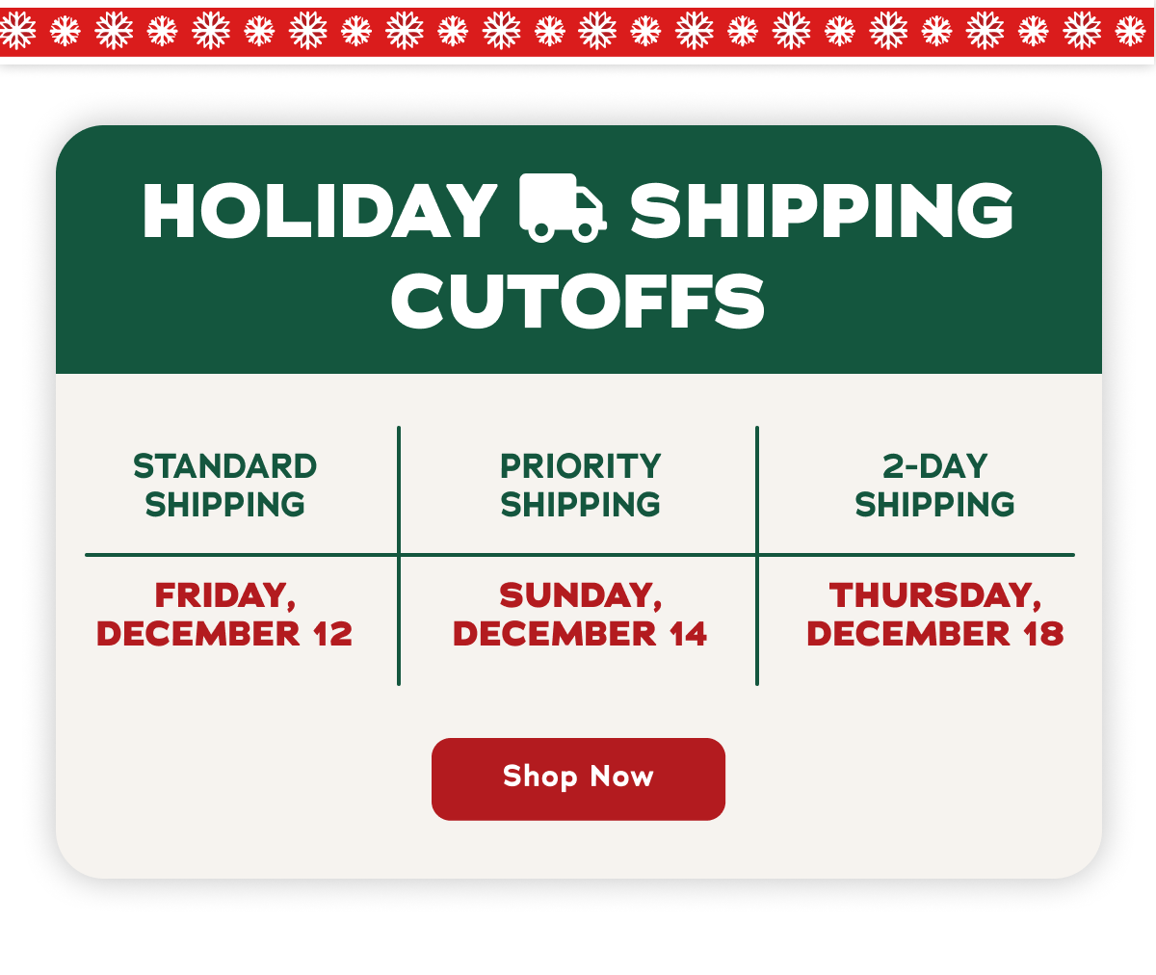
Task: Click the Sunday, December 14 date
Action: 579,615
